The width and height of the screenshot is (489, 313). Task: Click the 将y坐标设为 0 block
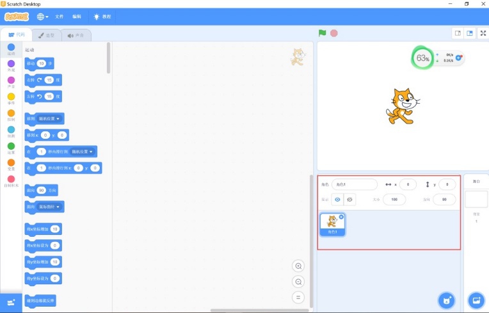tap(44, 278)
